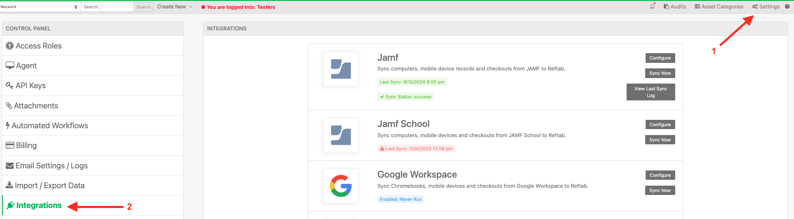Select the Integrations menu item
794x219 pixels.
pos(93,205)
